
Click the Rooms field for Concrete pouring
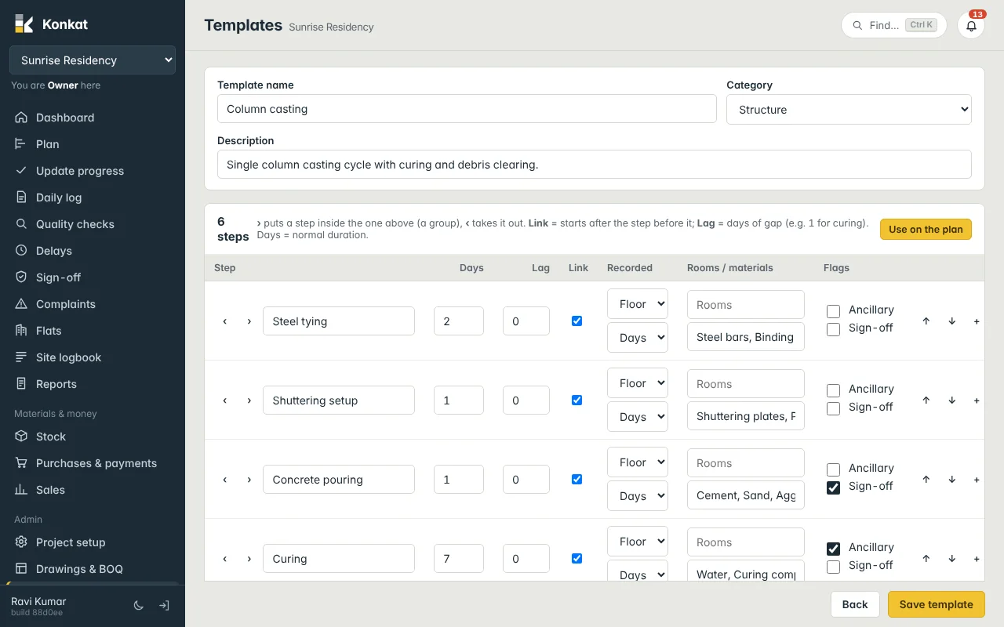coord(746,463)
